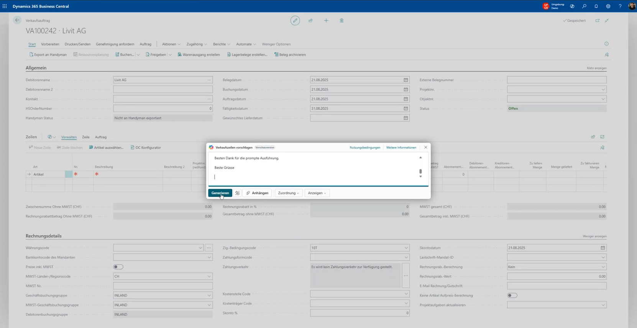The height and width of the screenshot is (328, 637).
Task: Click the Generieren button
Action: click(220, 193)
